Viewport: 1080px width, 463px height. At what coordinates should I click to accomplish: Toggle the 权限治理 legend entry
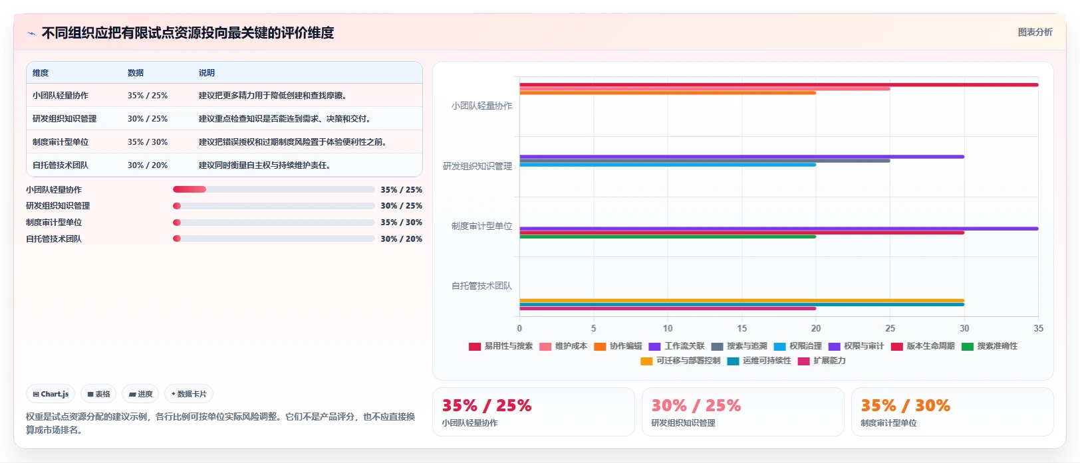point(797,346)
